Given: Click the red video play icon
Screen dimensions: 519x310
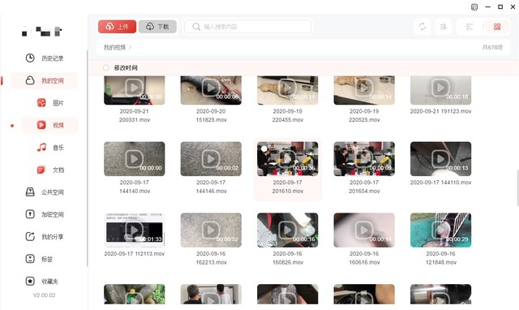Looking at the screenshot, I should coord(41,125).
